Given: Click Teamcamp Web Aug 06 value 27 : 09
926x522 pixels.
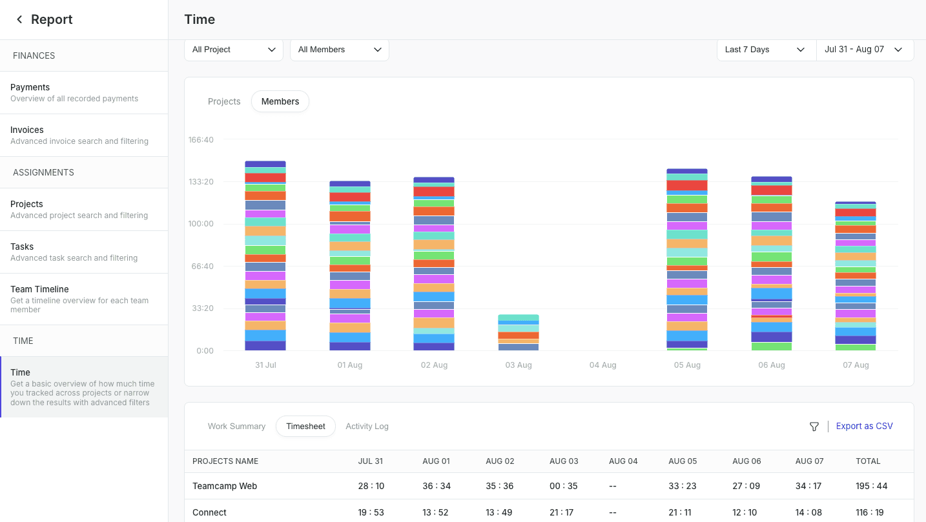Looking at the screenshot, I should tap(746, 486).
